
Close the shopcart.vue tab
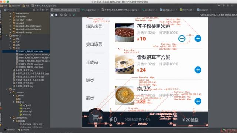point(98,10)
